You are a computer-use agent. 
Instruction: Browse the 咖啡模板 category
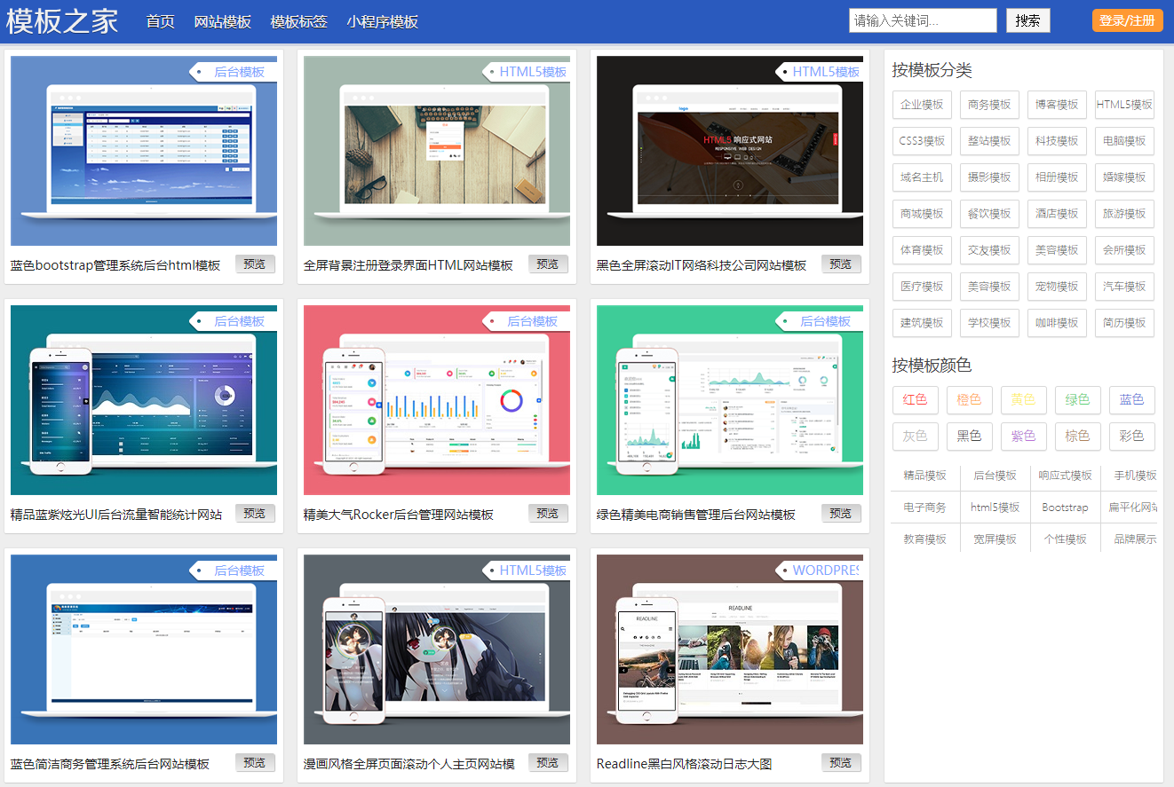point(1057,322)
